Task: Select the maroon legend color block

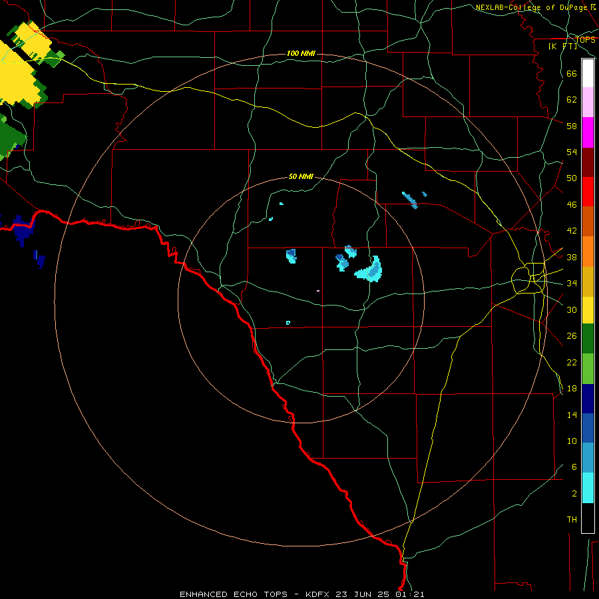Action: [588, 162]
